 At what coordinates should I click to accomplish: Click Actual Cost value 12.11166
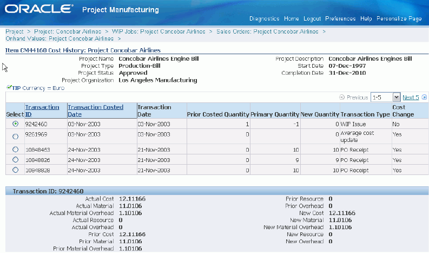pyautogui.click(x=132, y=199)
